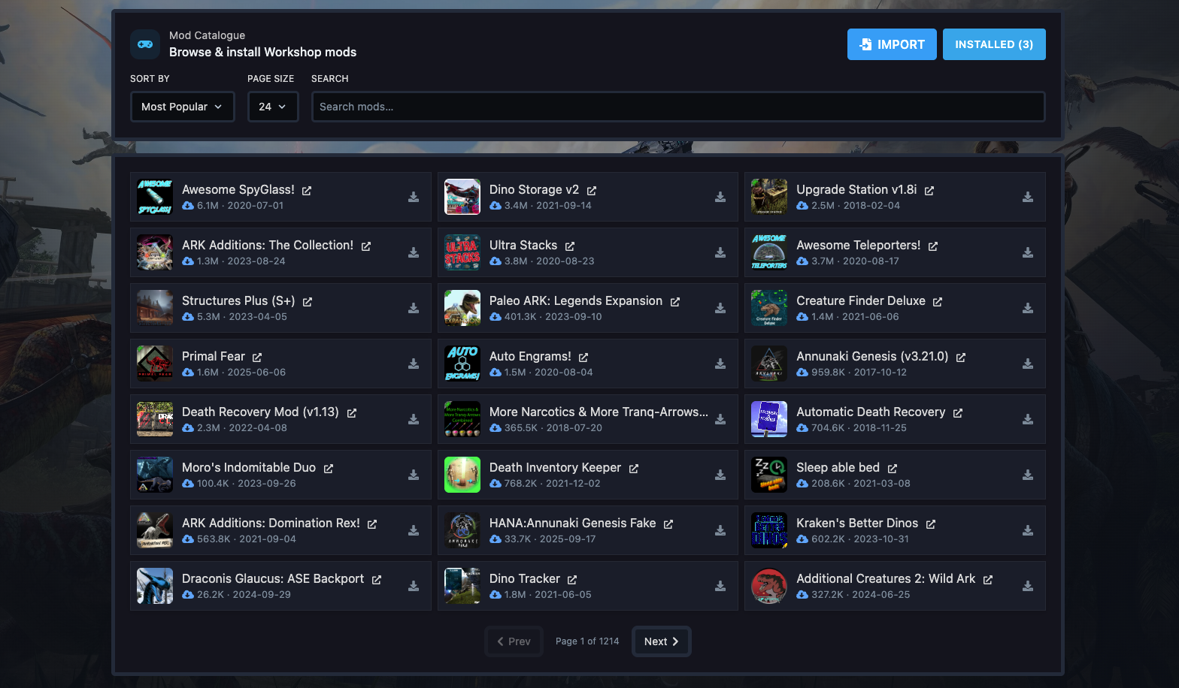Image resolution: width=1179 pixels, height=688 pixels.
Task: Click the Import button
Action: [892, 44]
